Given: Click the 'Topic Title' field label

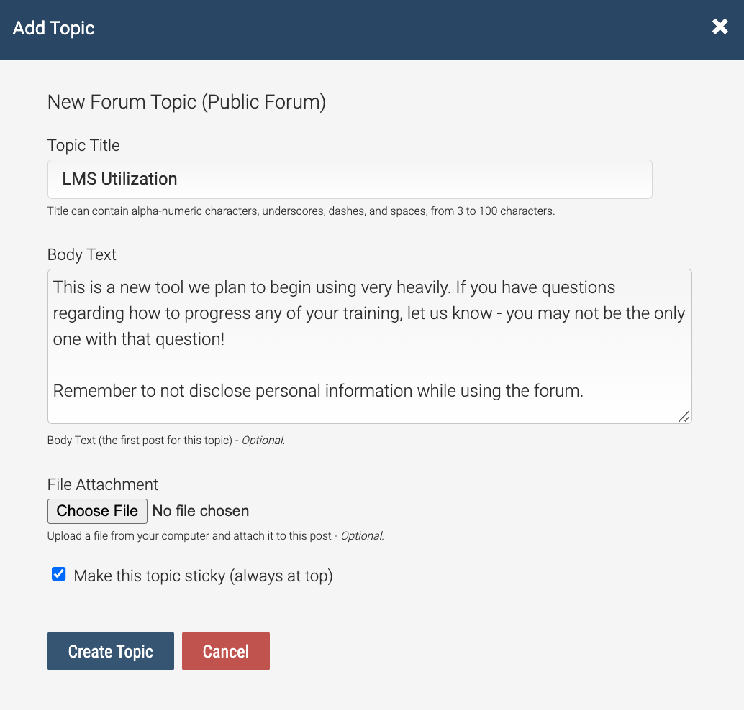Looking at the screenshot, I should tap(83, 145).
